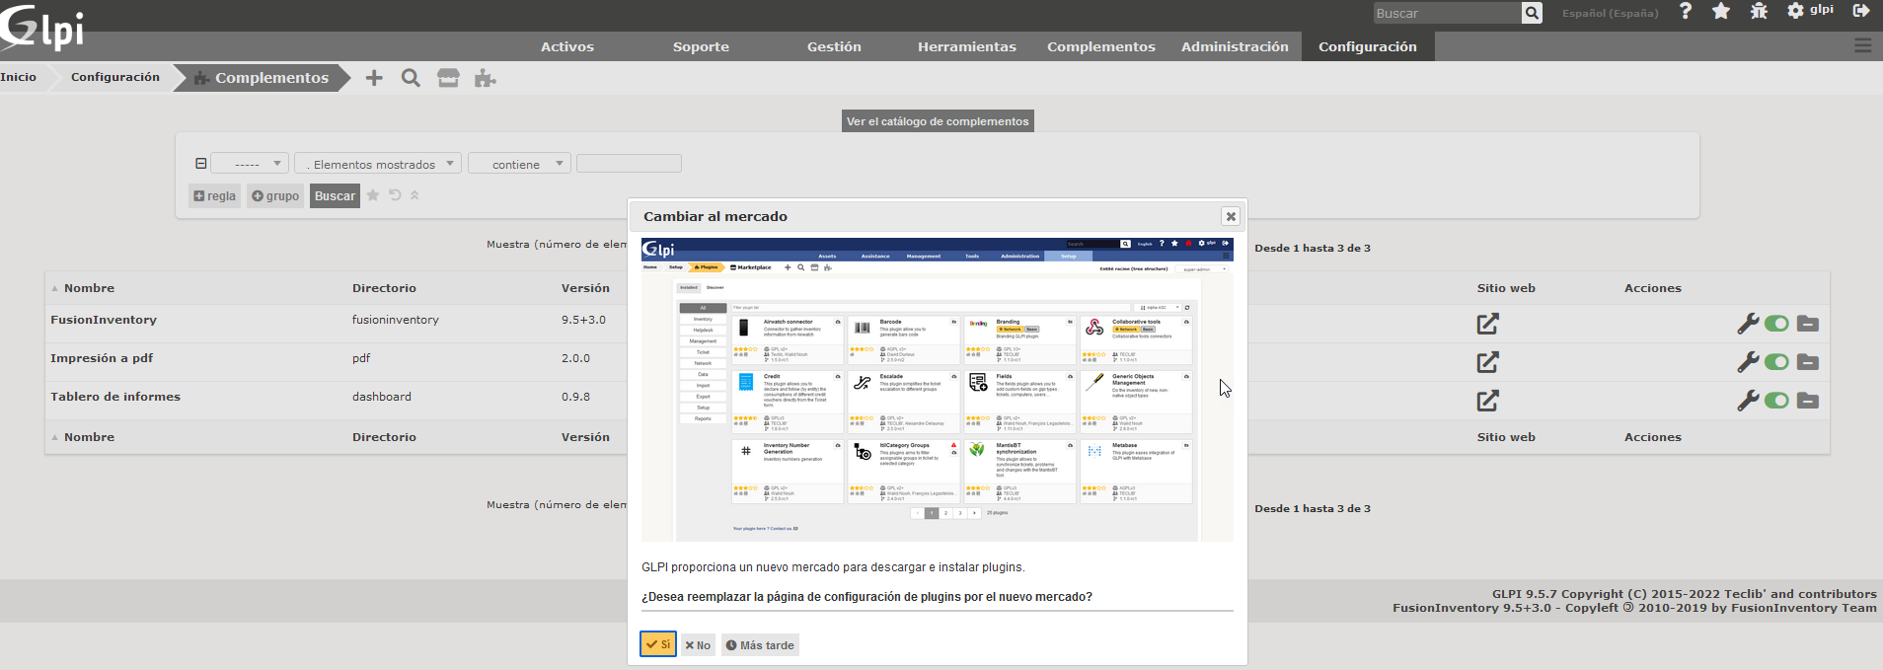Uninstall Tablero de informes using folder-minus icon
Screen dimensions: 1883x670
pyautogui.click(x=1808, y=401)
